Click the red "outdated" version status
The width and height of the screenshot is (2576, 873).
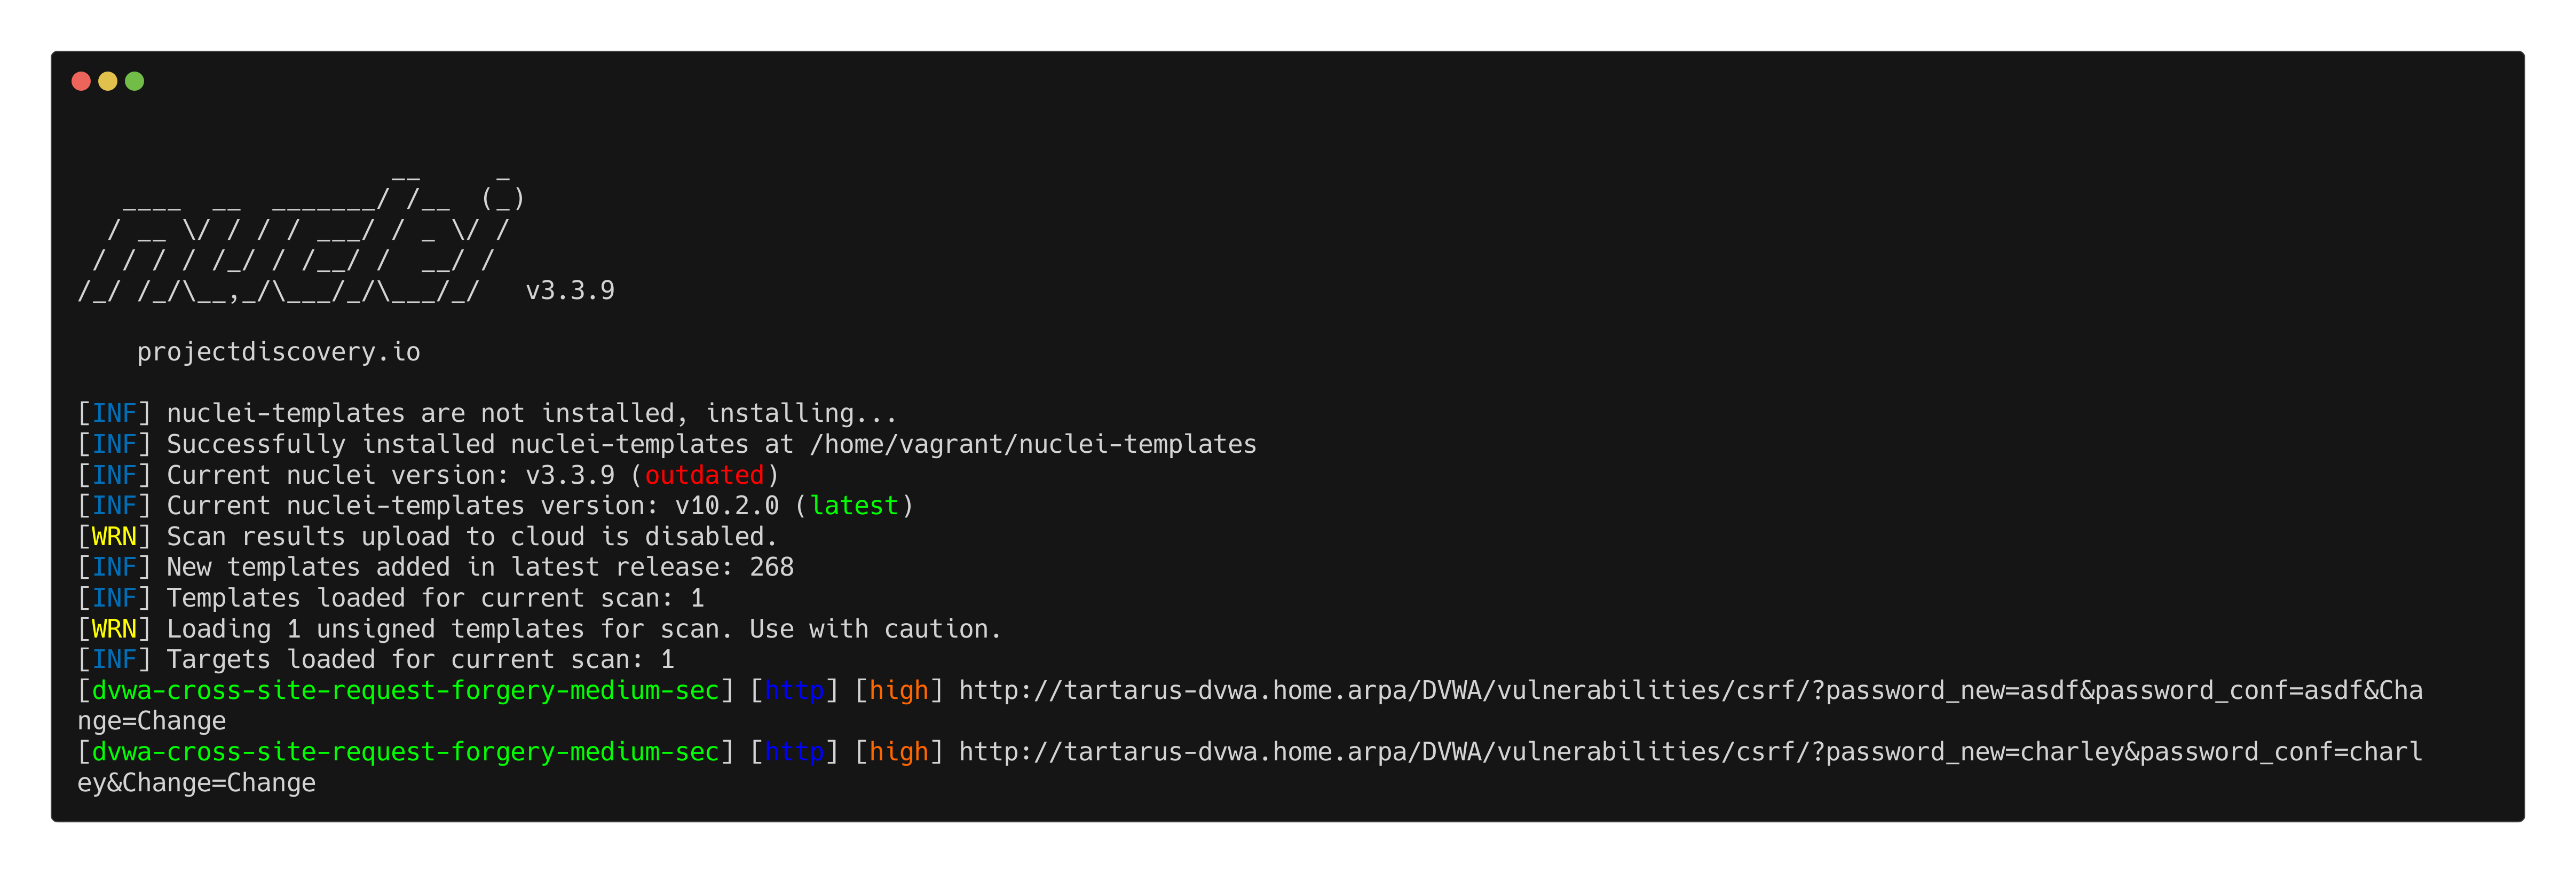704,475
